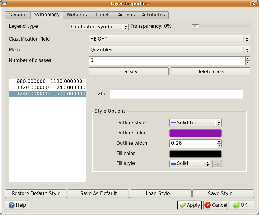The image size is (259, 215).
Task: Open the Legend type dropdown
Action: pyautogui.click(x=99, y=27)
